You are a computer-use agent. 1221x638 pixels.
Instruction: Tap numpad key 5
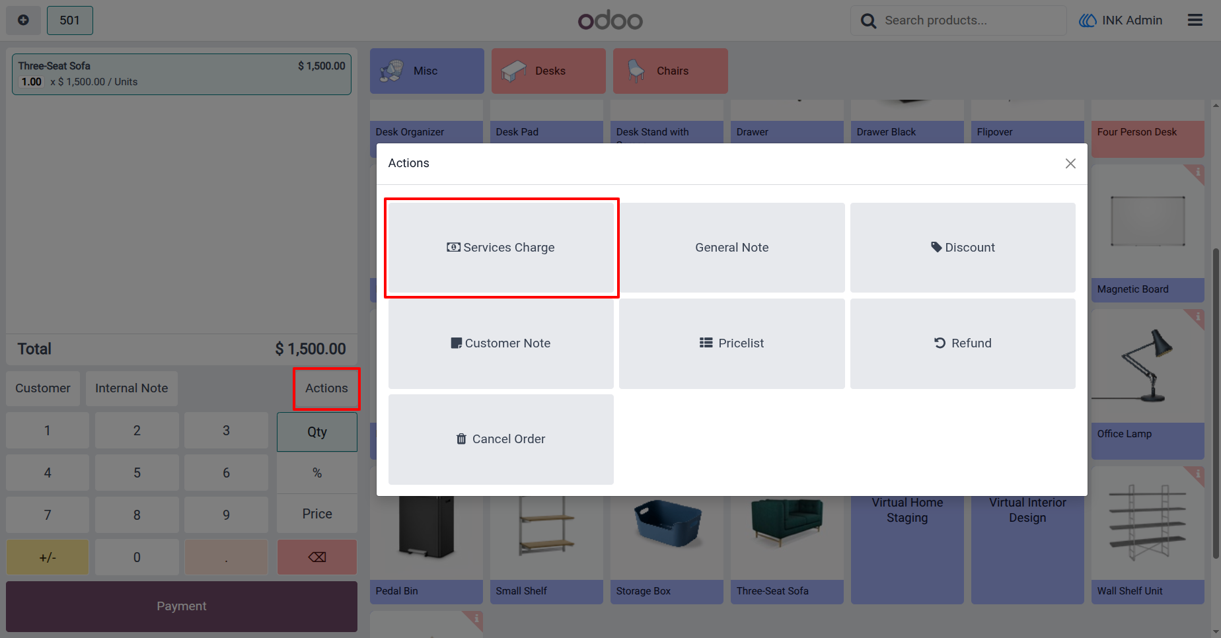137,473
